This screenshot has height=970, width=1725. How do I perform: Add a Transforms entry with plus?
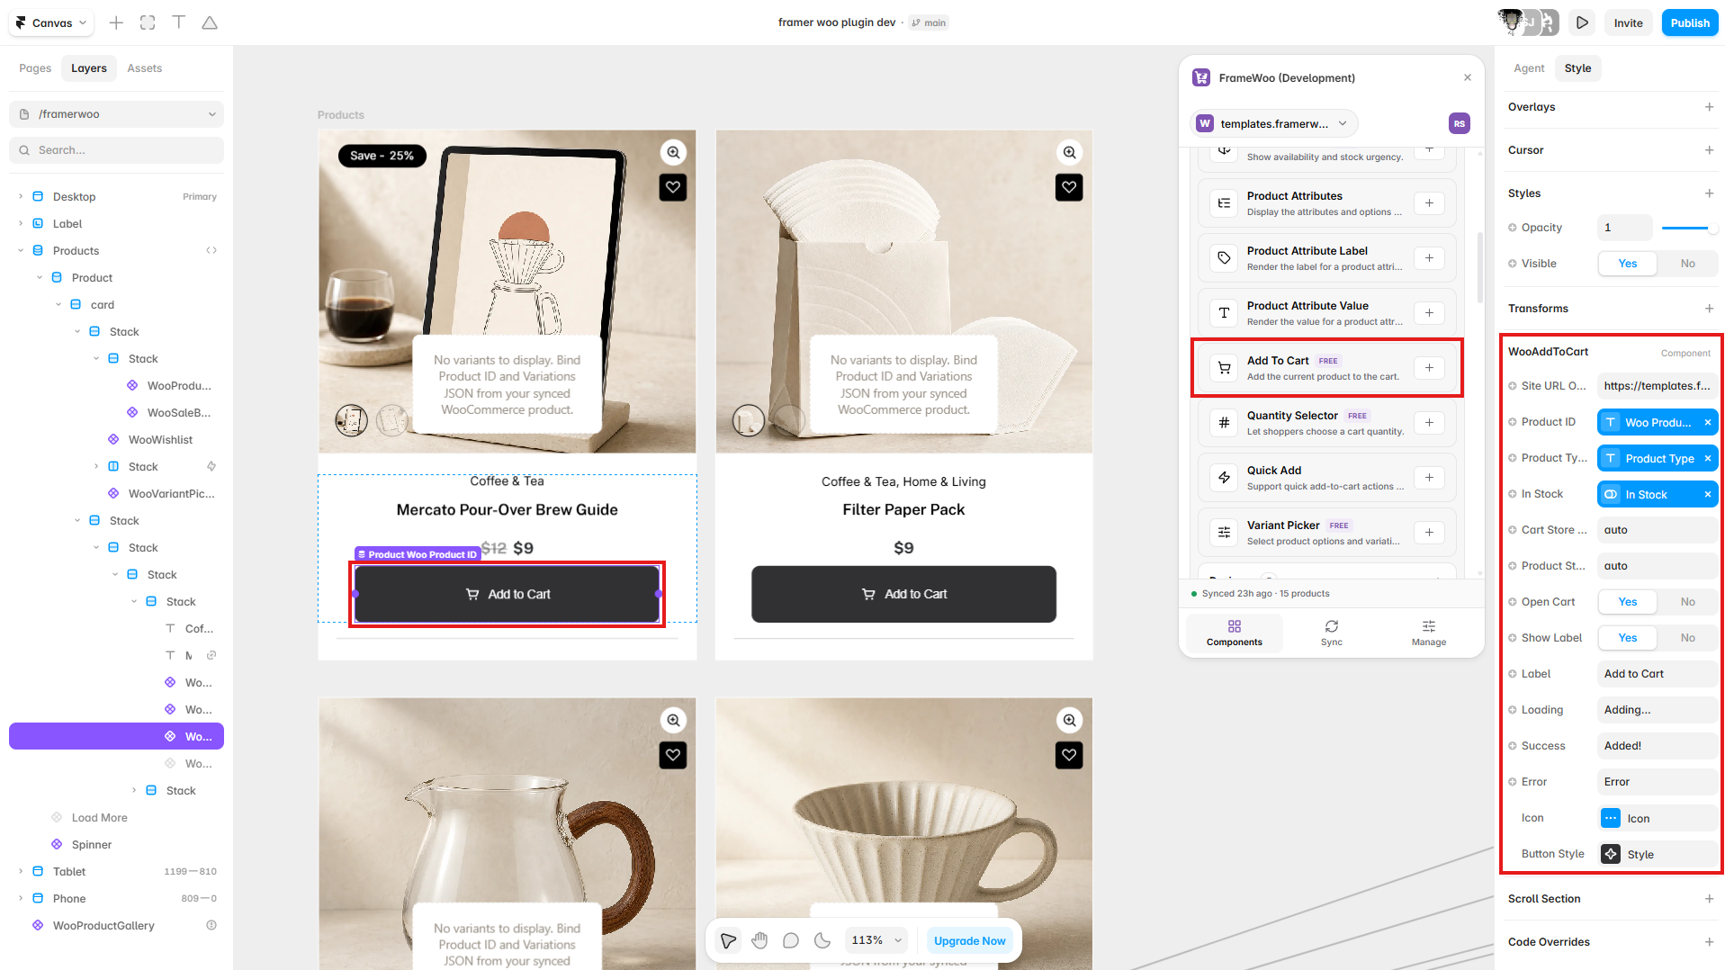[1709, 309]
